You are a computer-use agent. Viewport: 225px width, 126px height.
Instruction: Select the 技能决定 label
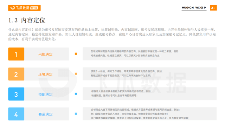point(45,94)
